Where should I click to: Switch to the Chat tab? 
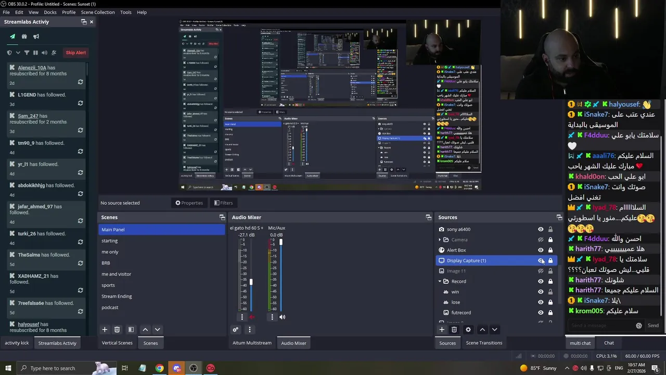click(609, 343)
